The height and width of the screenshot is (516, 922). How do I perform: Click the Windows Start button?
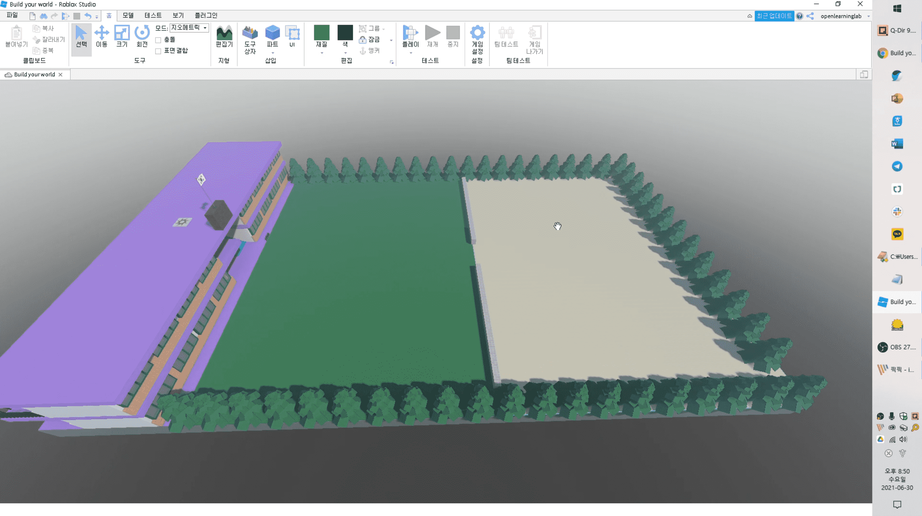tap(897, 9)
